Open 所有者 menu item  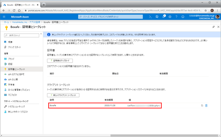11,85
